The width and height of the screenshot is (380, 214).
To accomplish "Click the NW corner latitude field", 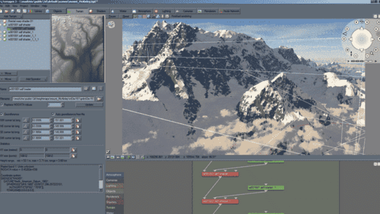I will click(41, 120).
